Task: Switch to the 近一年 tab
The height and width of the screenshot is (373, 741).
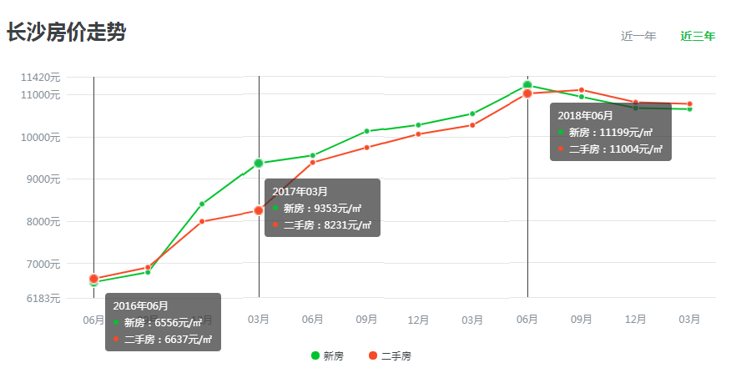Action: point(638,36)
